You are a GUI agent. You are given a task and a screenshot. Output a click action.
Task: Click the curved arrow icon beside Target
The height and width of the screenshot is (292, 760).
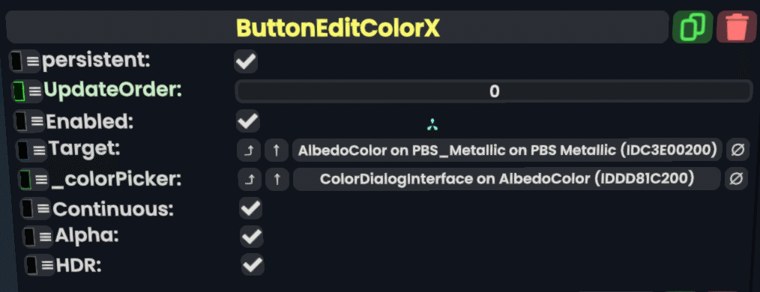coord(249,150)
